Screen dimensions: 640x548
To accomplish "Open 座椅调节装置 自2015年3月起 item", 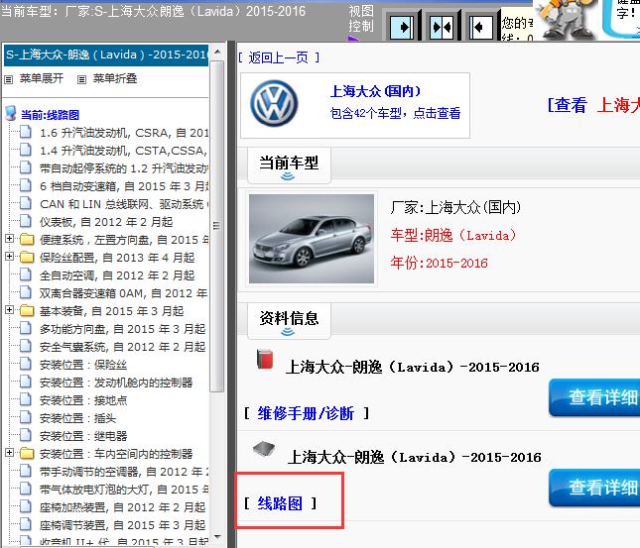I will [x=122, y=525].
